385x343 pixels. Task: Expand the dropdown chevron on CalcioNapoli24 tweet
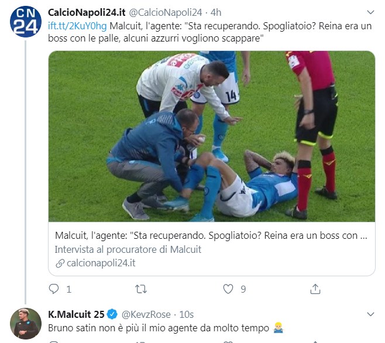370,12
